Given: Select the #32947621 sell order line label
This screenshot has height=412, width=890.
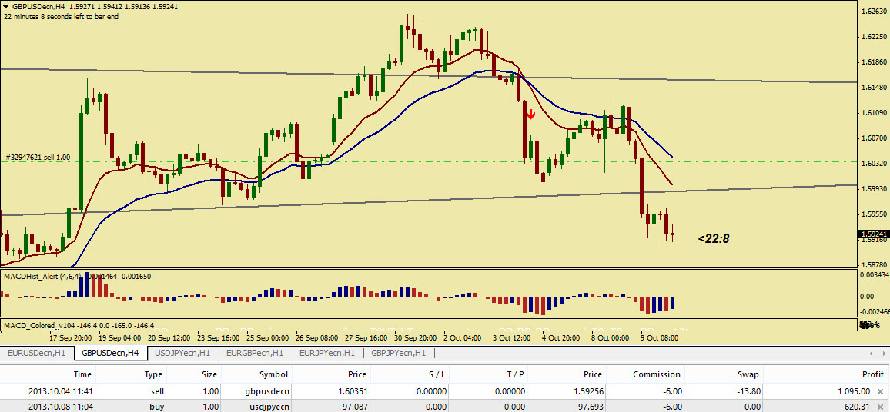Looking at the screenshot, I should click(x=37, y=157).
